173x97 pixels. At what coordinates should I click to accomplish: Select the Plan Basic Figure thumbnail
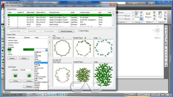pos(62,48)
